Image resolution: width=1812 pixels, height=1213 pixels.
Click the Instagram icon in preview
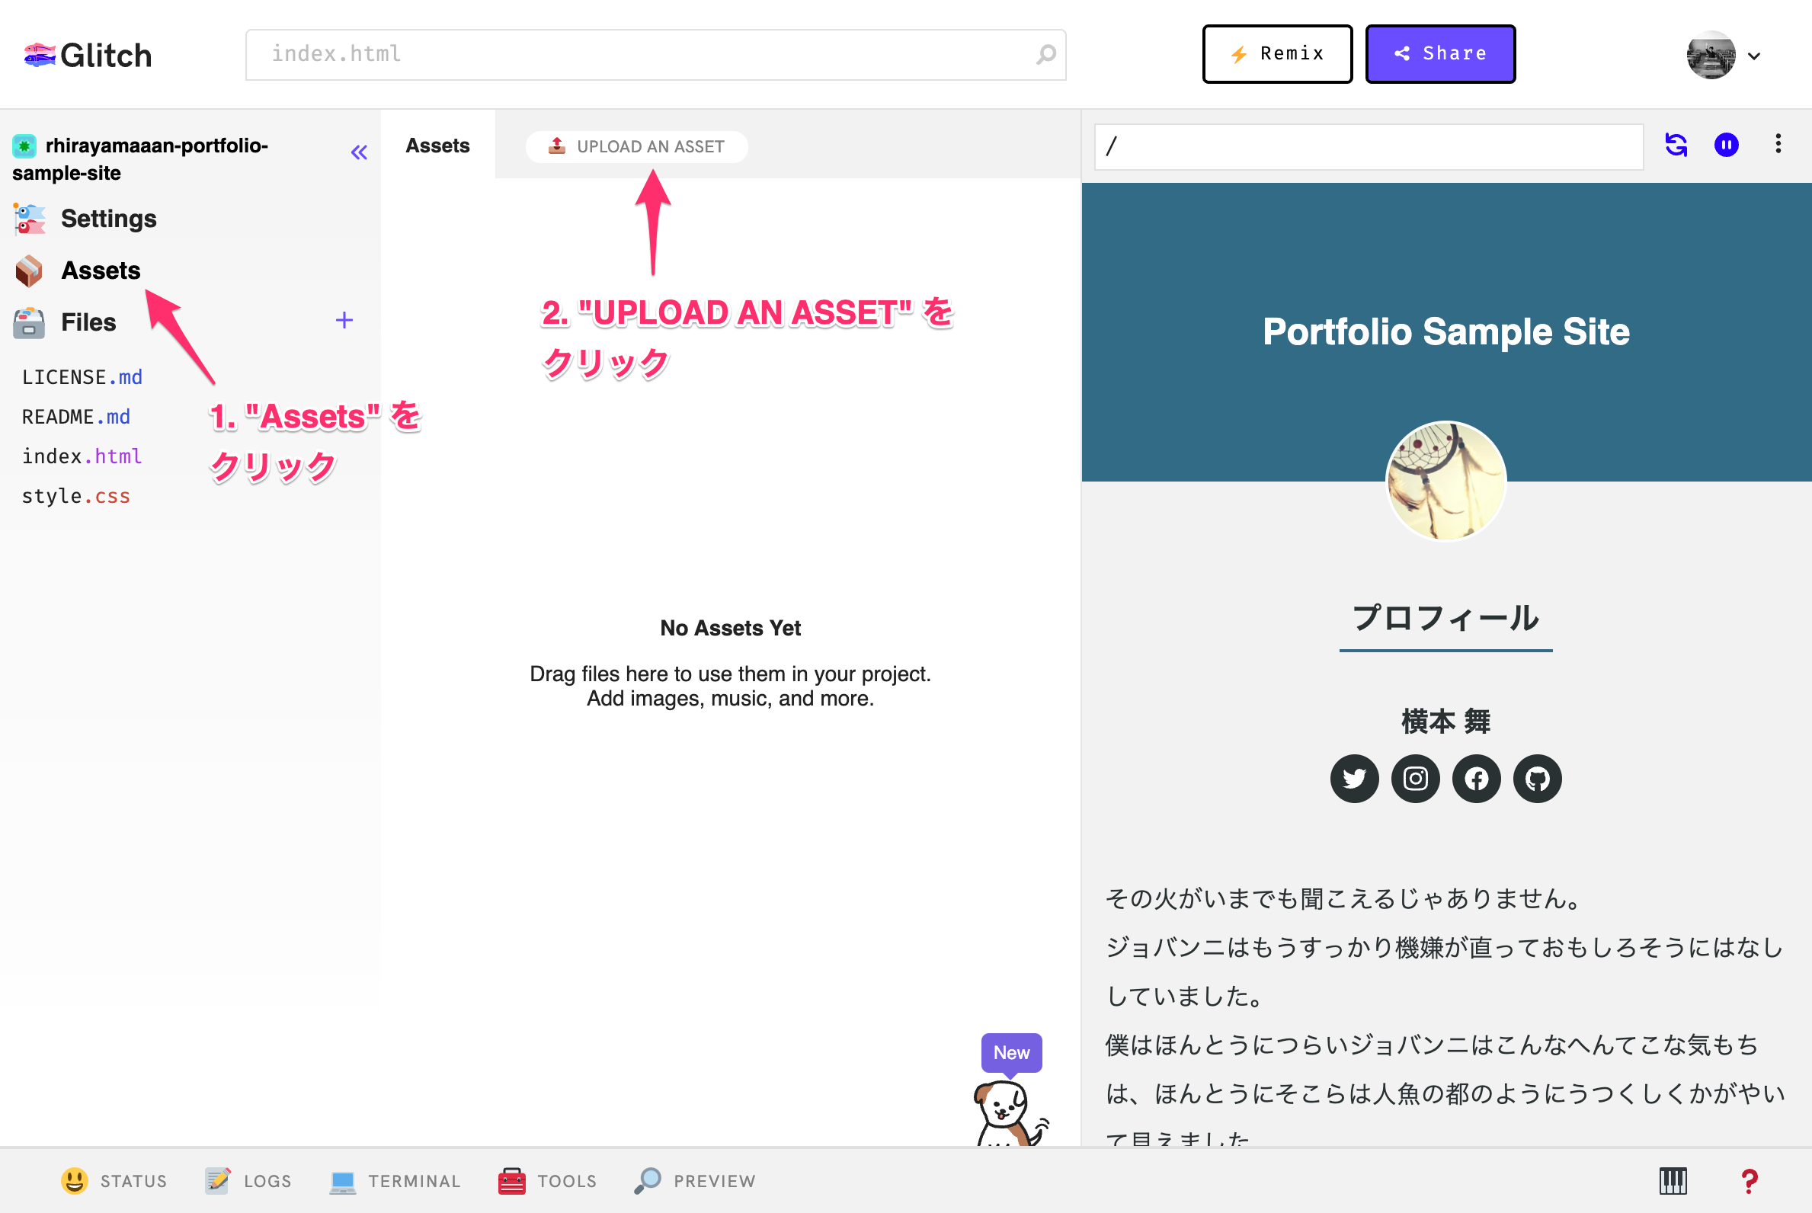(1415, 778)
